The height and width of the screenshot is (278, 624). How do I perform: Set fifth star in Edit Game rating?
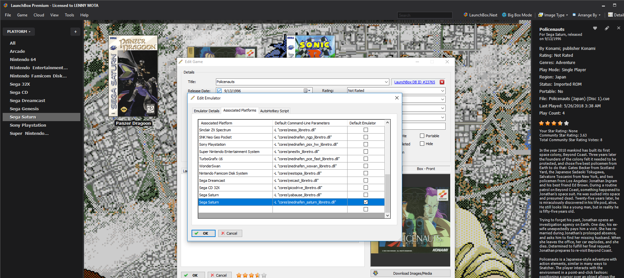coord(264,275)
